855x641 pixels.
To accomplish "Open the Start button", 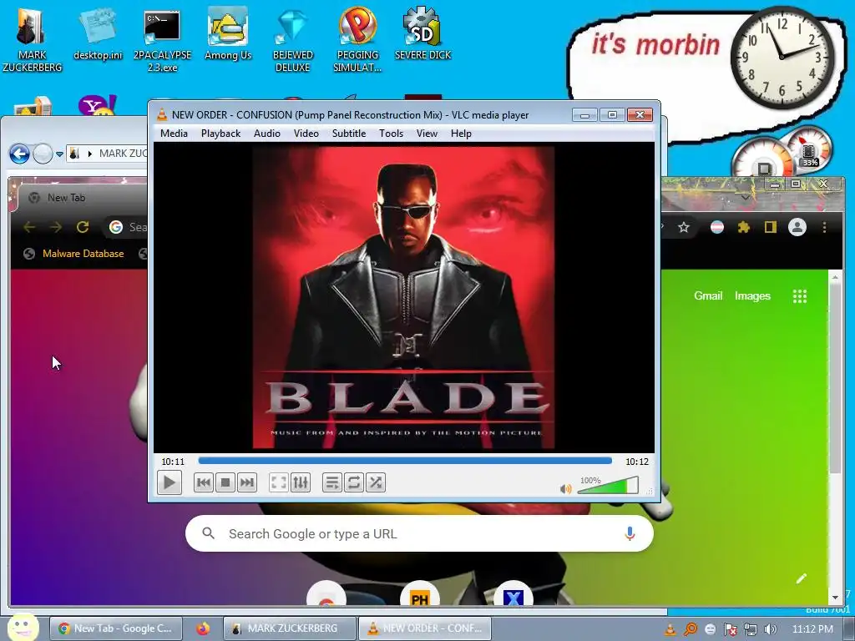I will 23,628.
